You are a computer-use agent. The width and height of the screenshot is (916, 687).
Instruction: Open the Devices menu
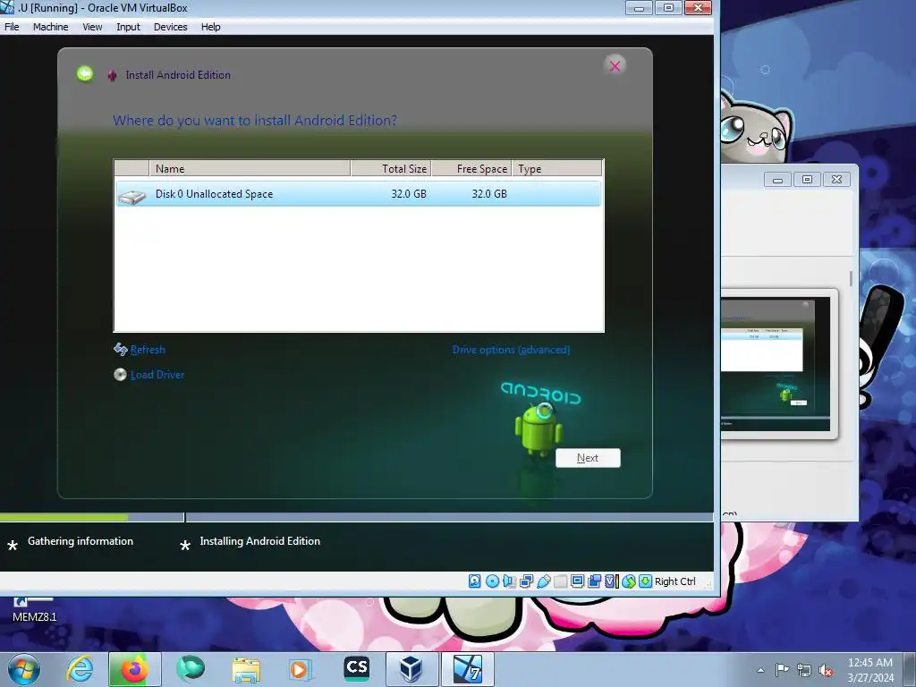click(171, 27)
